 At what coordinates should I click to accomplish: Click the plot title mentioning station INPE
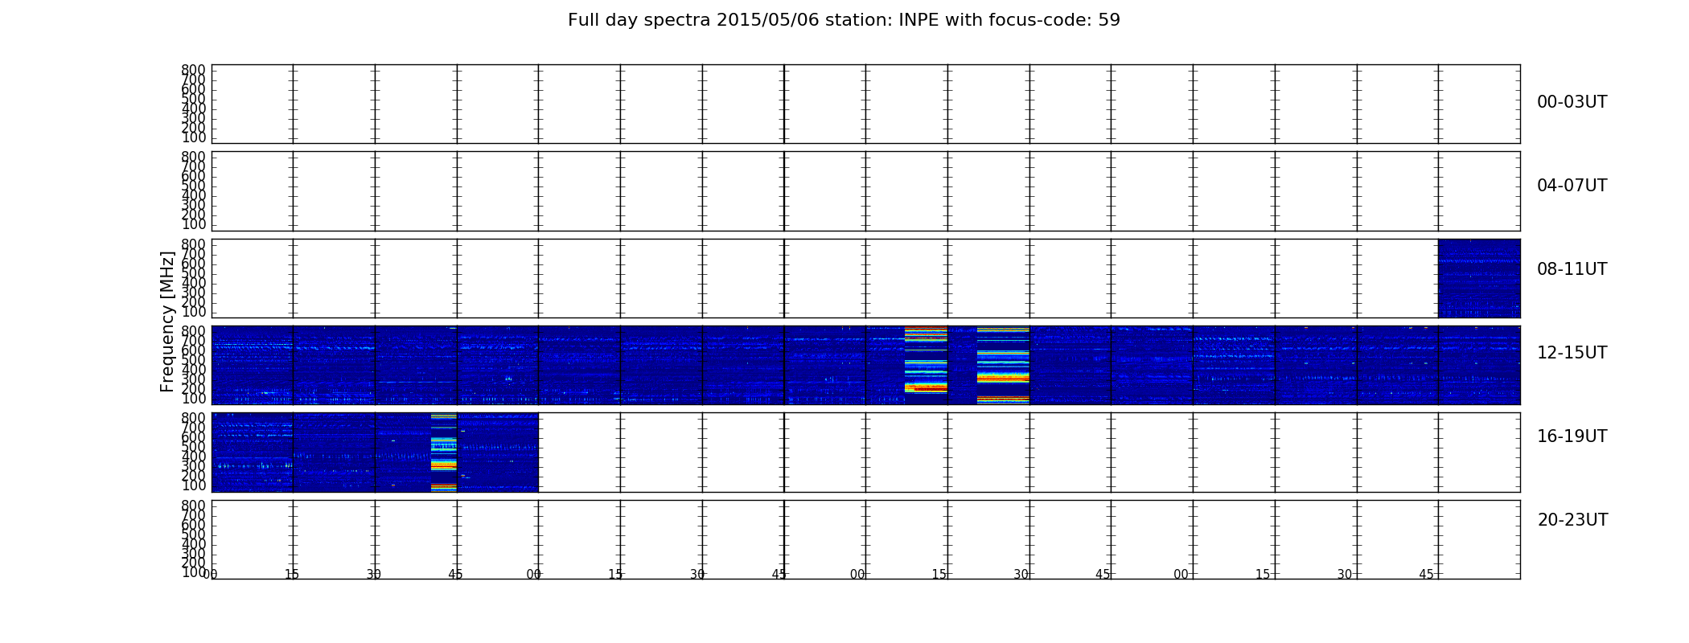click(844, 20)
